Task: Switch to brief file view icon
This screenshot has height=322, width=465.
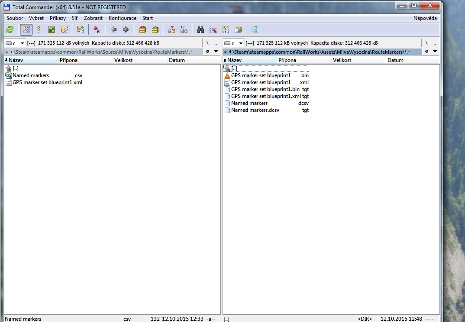Action: [x=26, y=29]
